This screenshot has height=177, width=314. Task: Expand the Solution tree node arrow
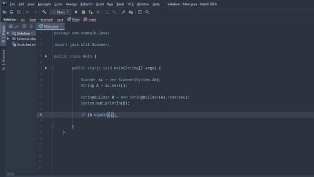[8, 33]
